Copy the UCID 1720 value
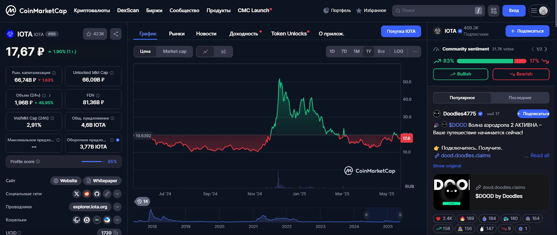The width and height of the screenshot is (557, 235). click(x=116, y=233)
